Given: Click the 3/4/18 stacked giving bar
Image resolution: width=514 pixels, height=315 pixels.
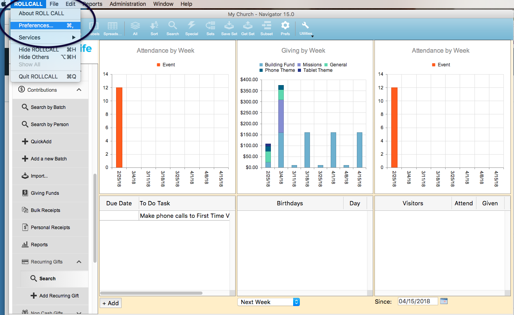Looking at the screenshot, I should 281,126.
